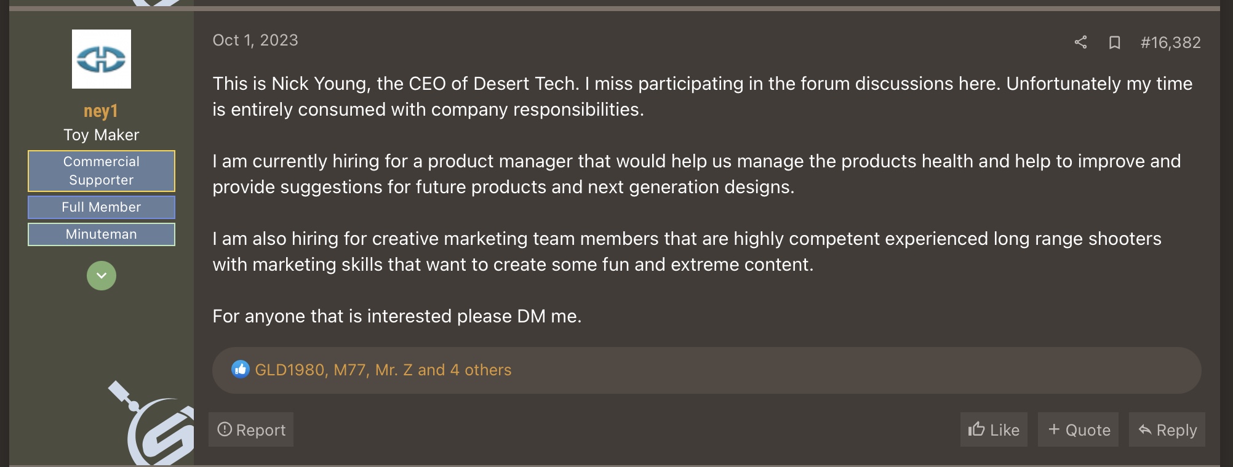Reply to this post
Viewport: 1233px width, 467px height.
pos(1167,429)
